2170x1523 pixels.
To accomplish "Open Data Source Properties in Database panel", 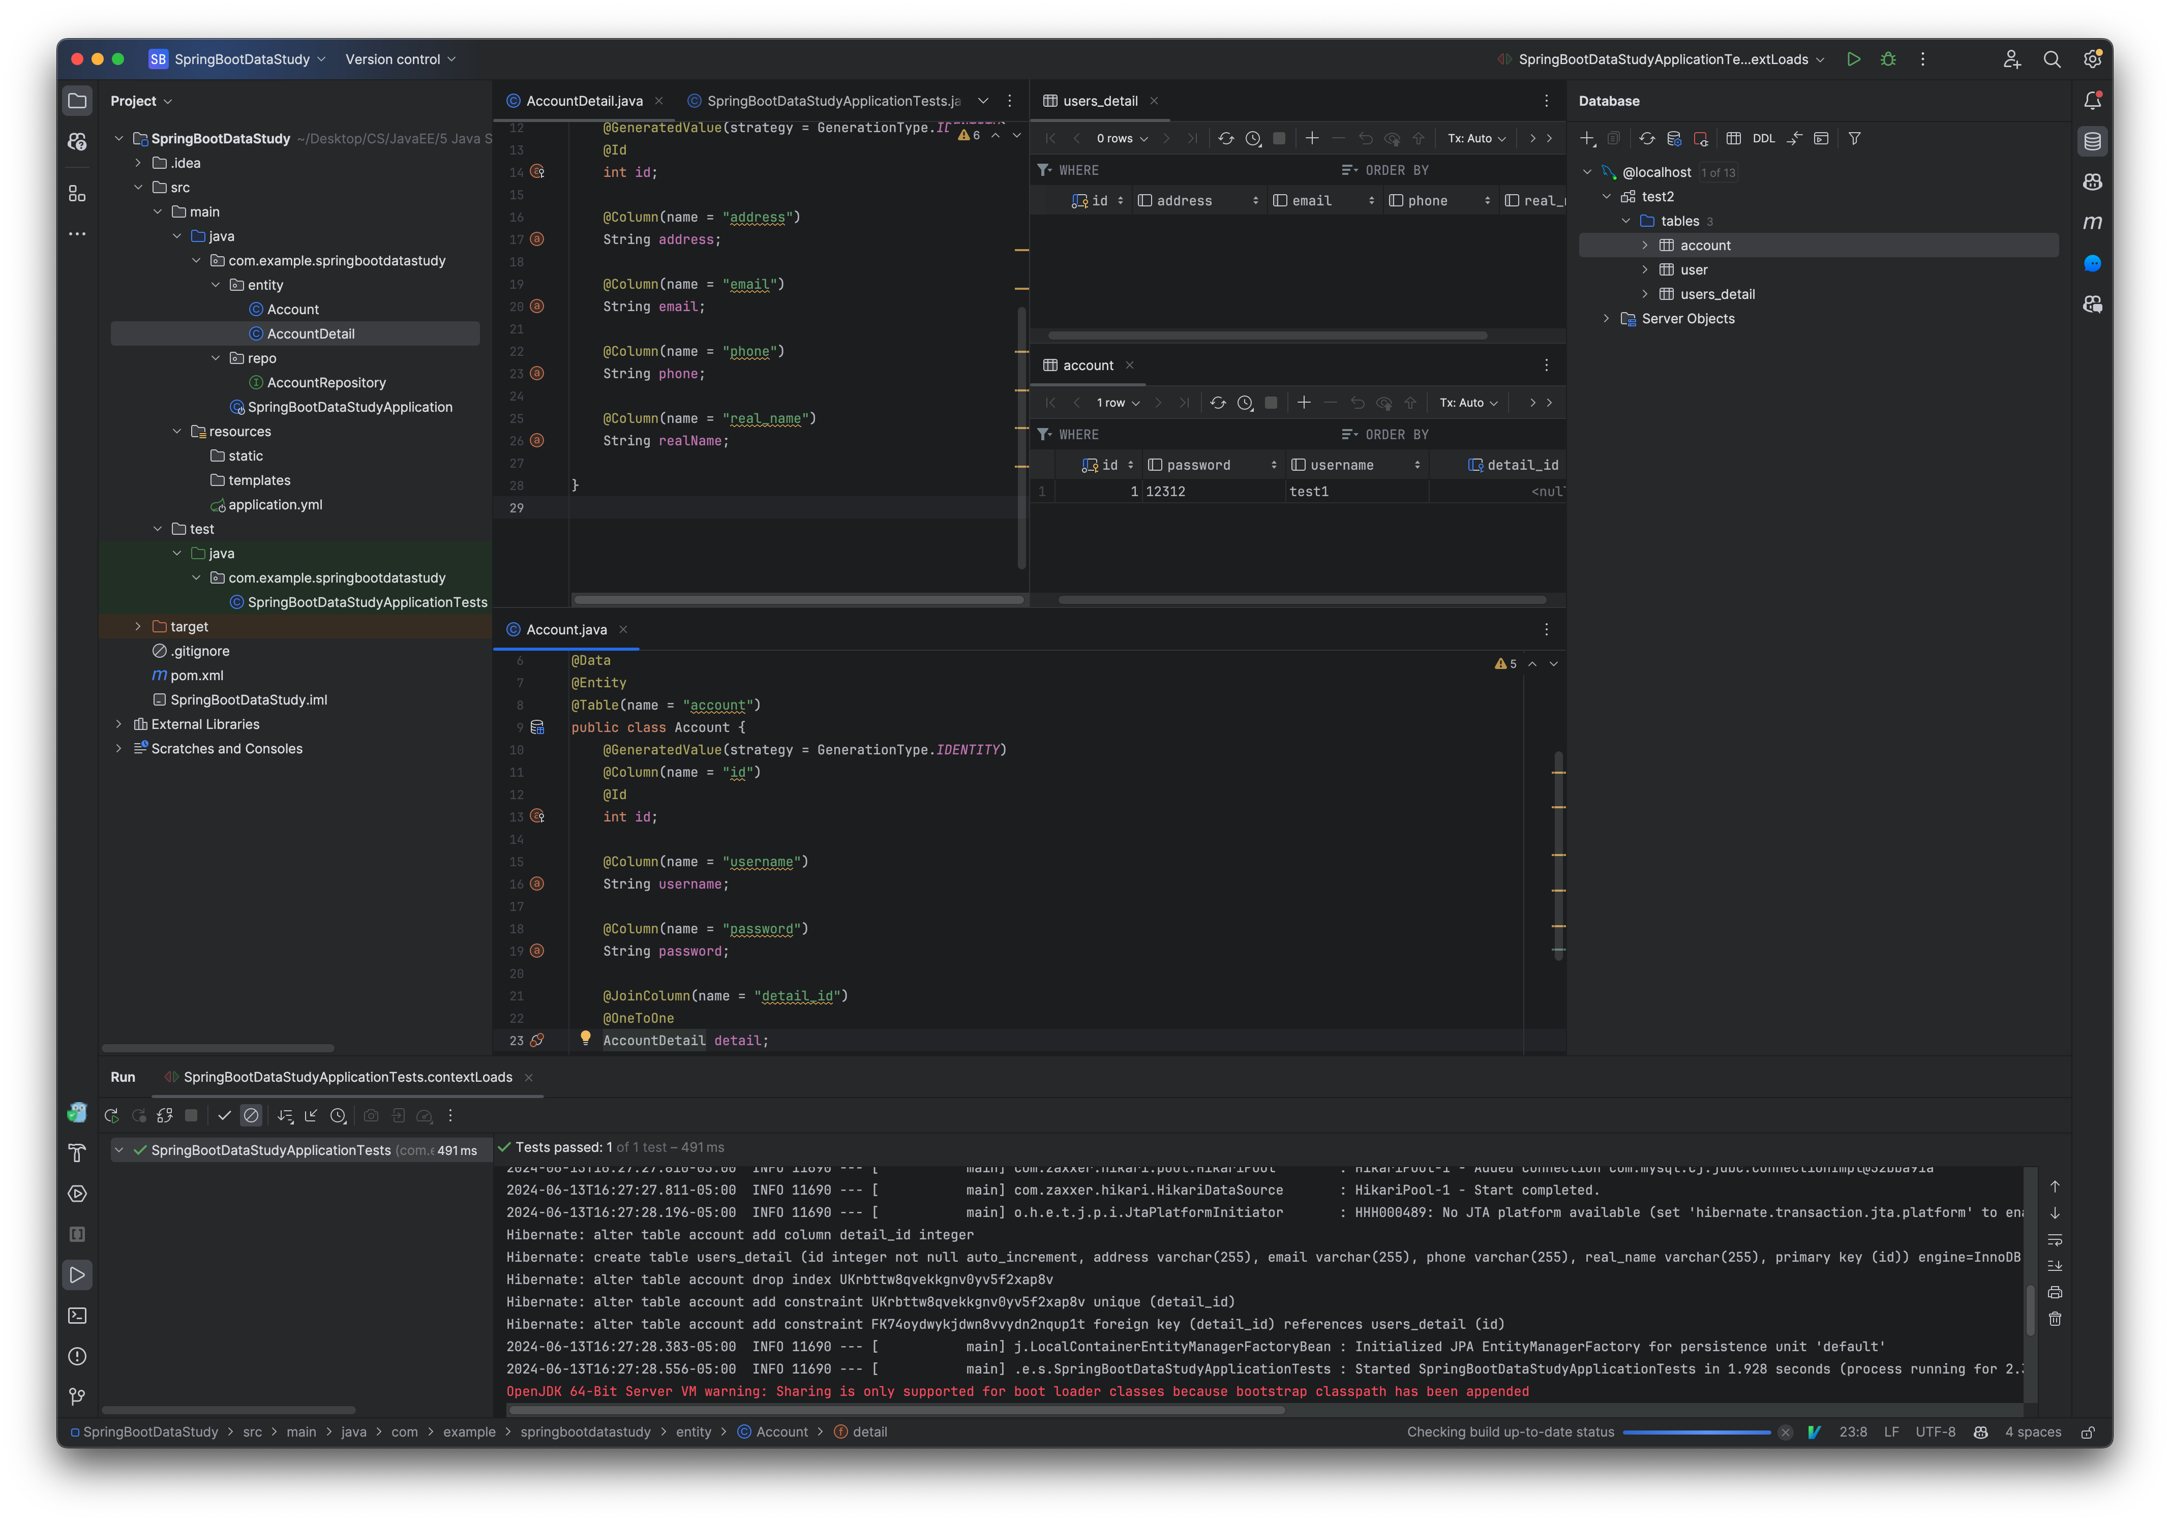I will point(1676,138).
